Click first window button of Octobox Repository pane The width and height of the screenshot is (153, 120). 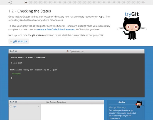pyautogui.click(x=11, y=102)
